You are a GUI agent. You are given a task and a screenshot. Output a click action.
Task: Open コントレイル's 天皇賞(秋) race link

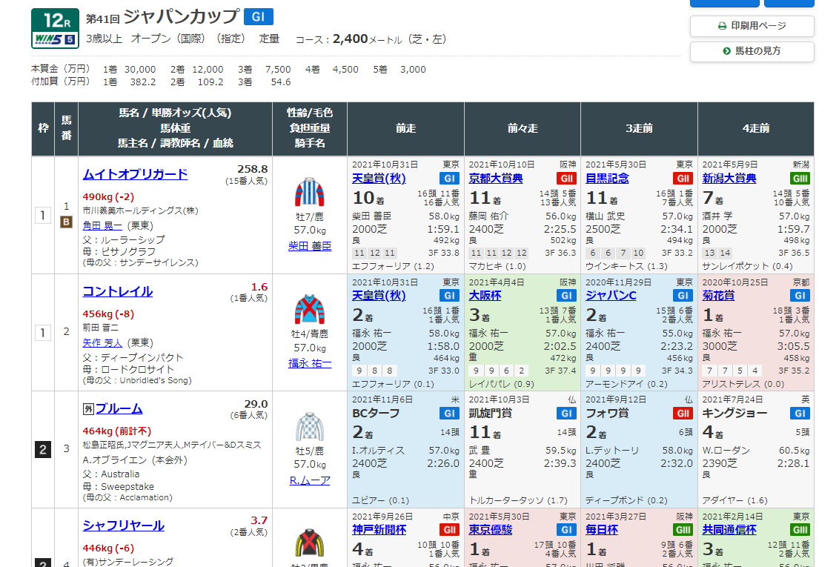click(x=379, y=296)
